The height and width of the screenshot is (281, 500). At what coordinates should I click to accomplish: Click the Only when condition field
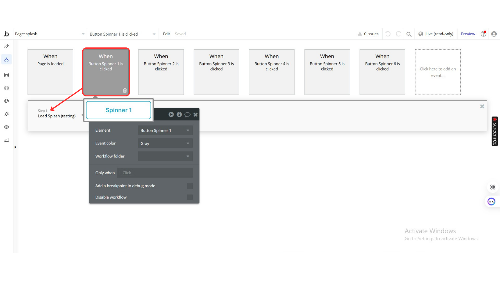click(155, 173)
